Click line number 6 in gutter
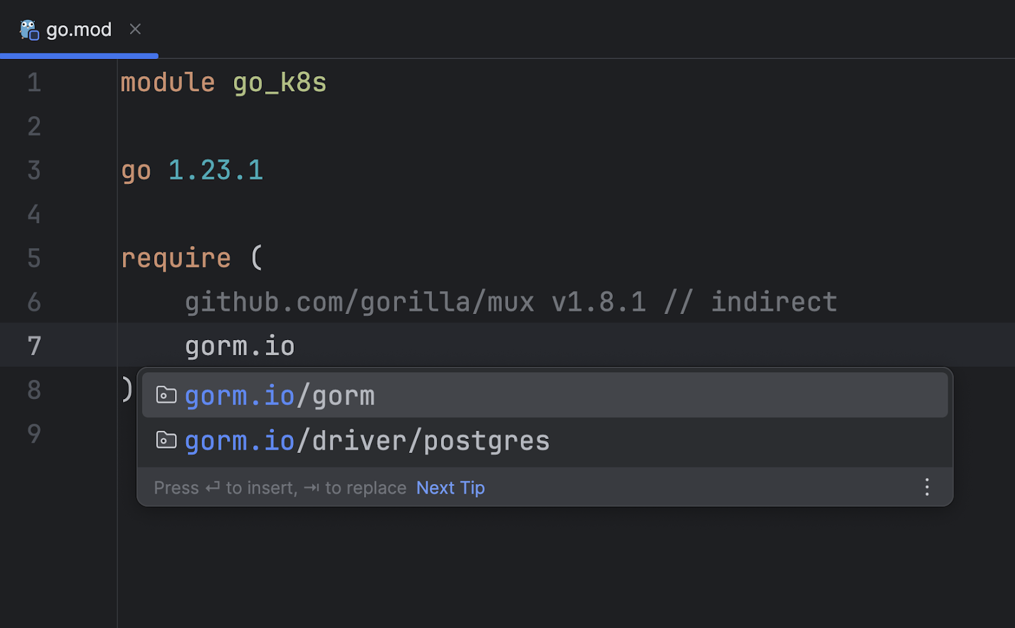1015x628 pixels. pos(34,302)
